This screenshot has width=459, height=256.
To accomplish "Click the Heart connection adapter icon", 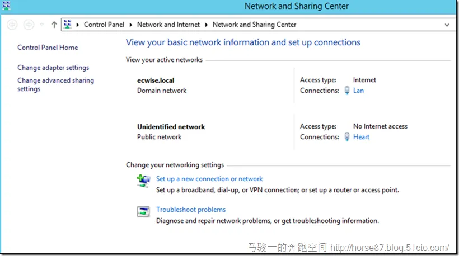I will 347,137.
